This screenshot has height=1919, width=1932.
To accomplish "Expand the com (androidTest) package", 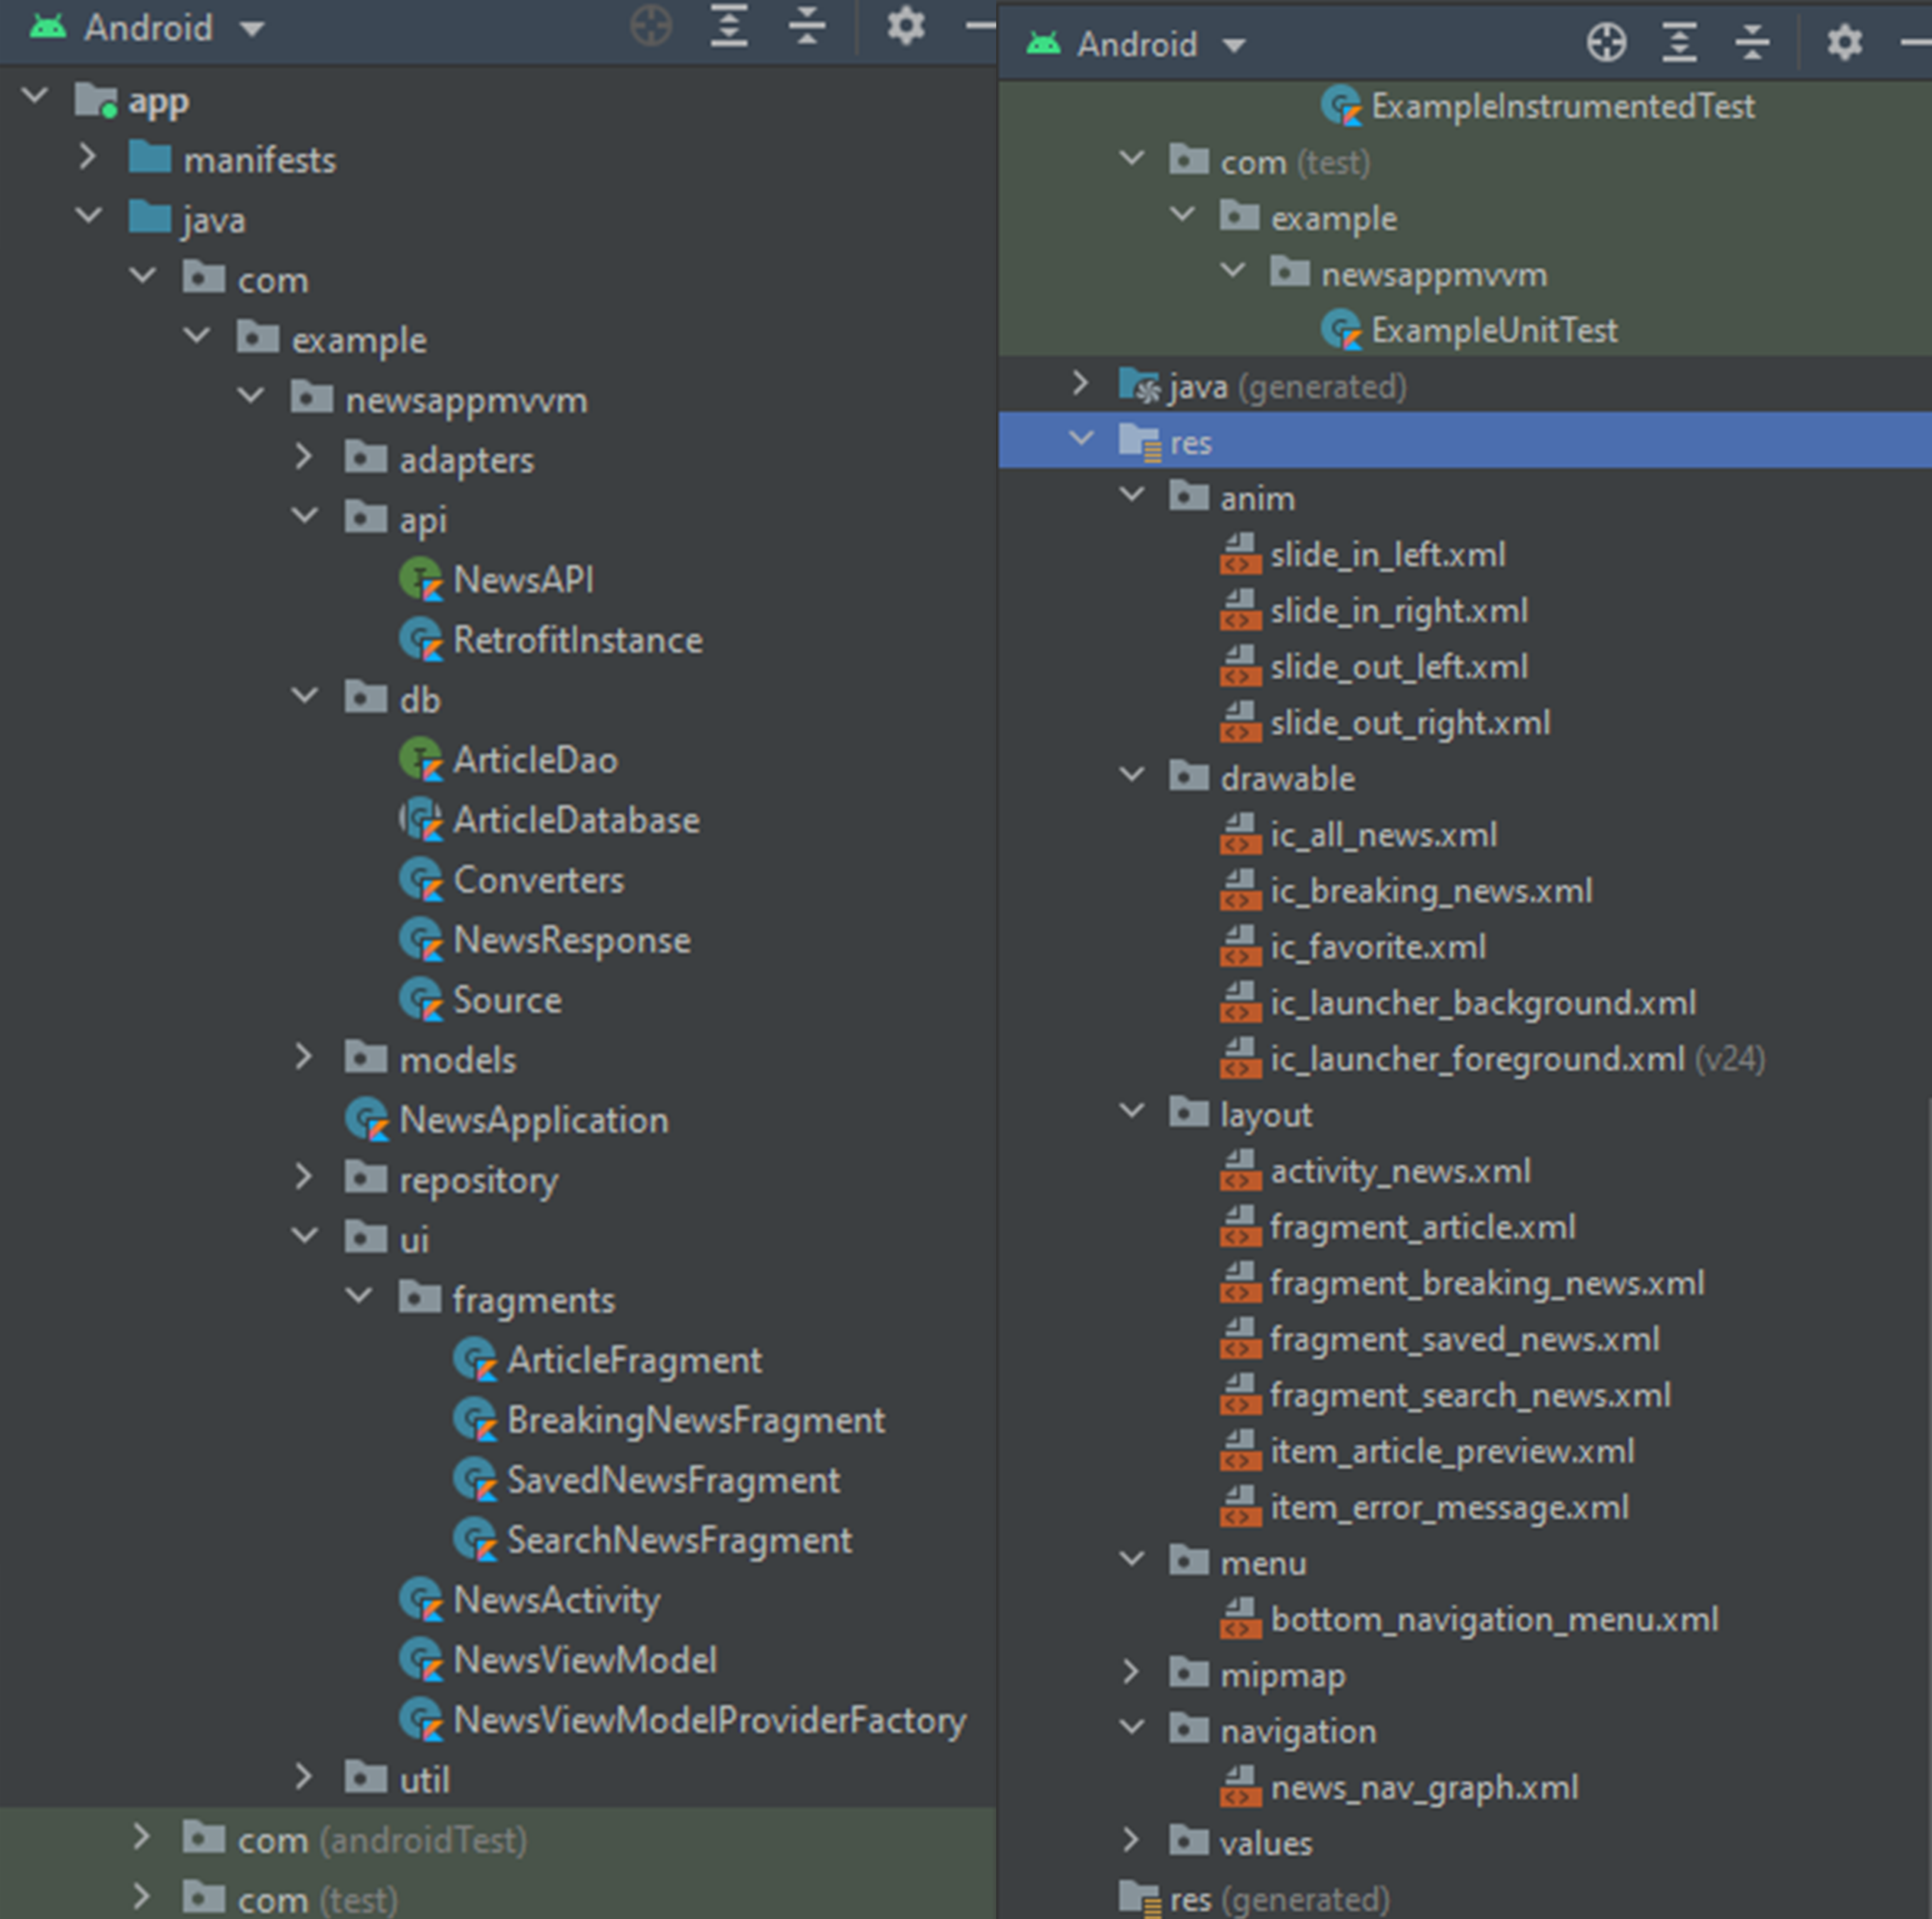I will pos(142,1837).
